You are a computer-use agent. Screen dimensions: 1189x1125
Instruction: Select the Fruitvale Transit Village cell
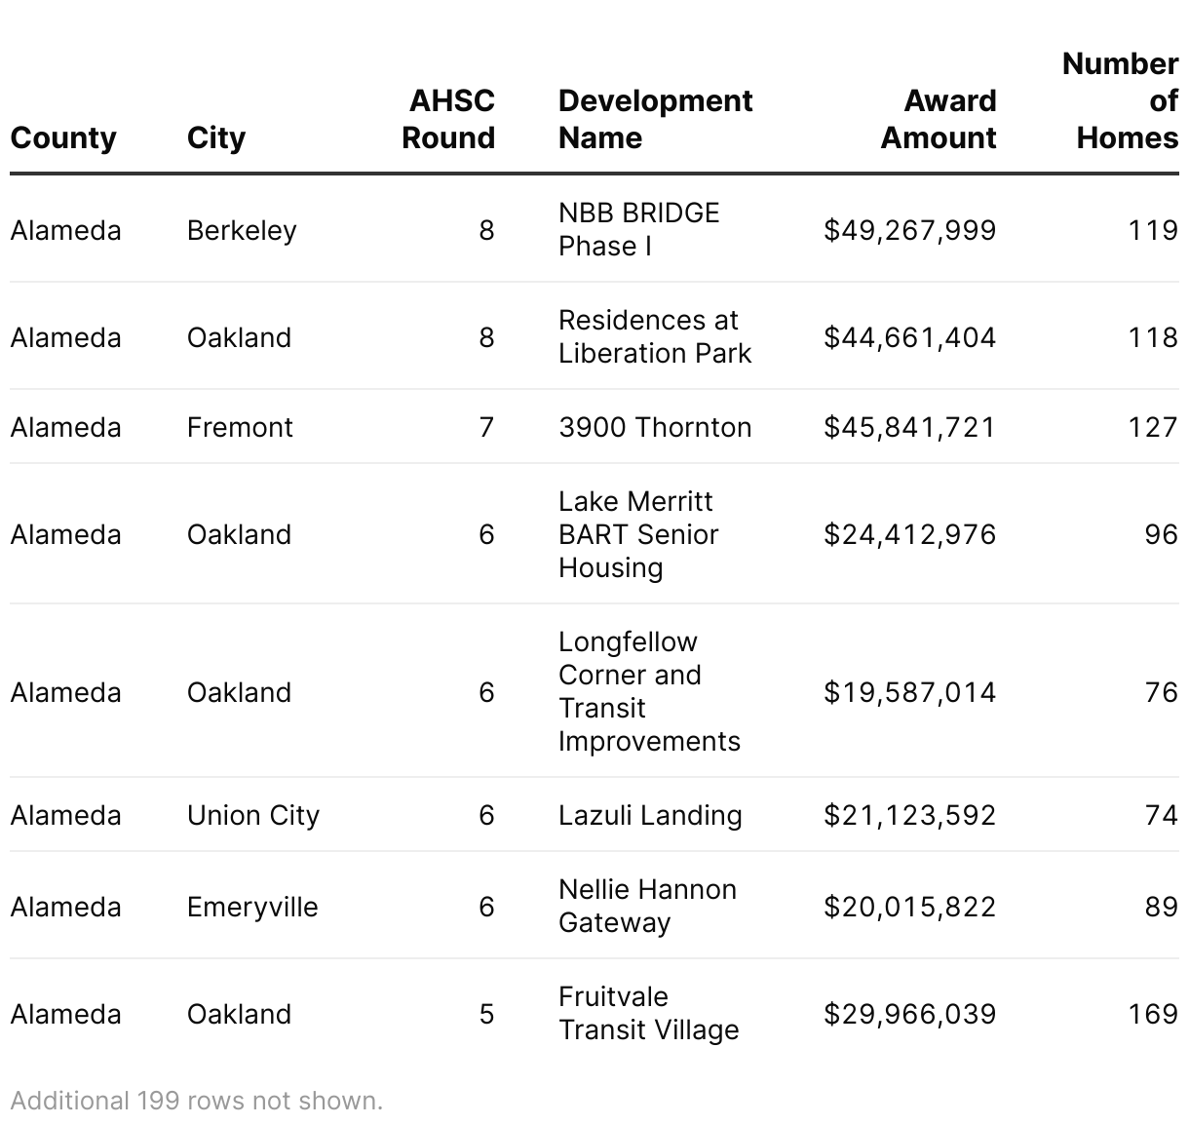[648, 1013]
